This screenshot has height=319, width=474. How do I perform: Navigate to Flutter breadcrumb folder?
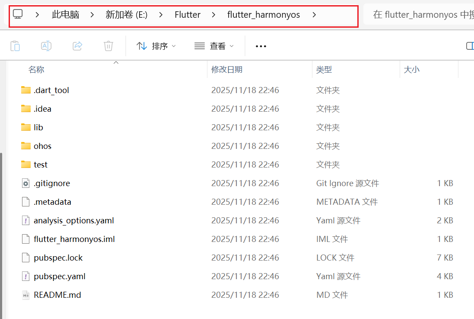coord(188,15)
